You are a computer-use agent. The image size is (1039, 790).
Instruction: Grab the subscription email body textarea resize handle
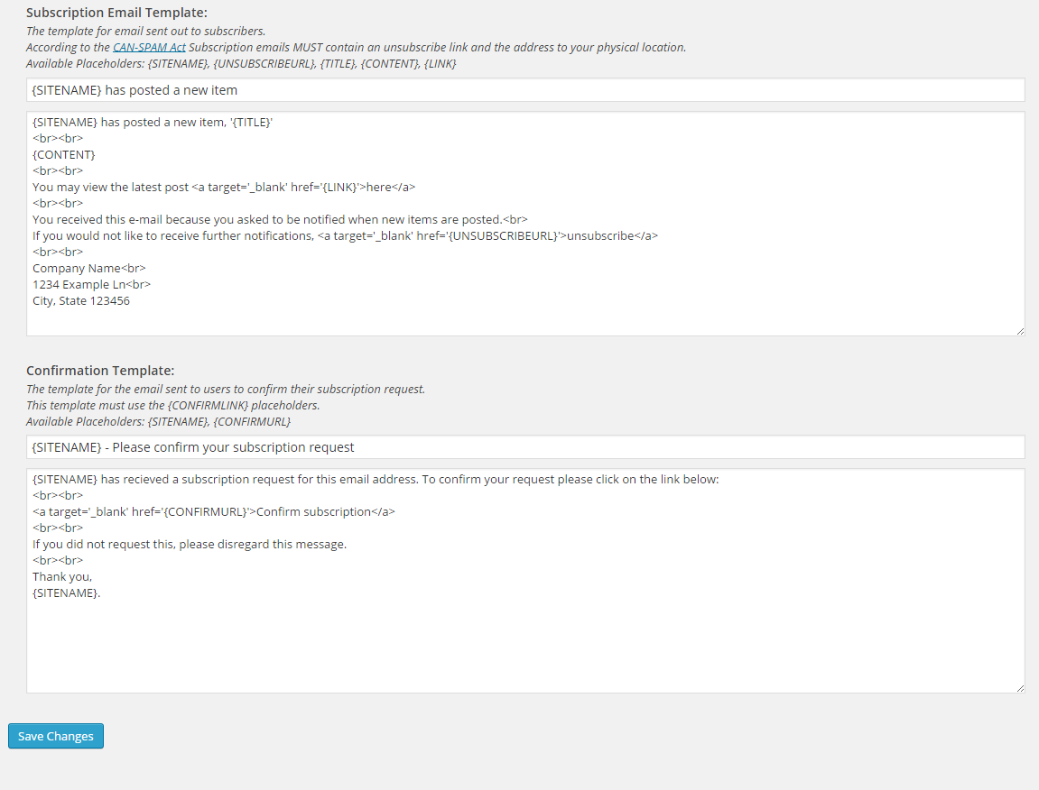(x=1020, y=331)
